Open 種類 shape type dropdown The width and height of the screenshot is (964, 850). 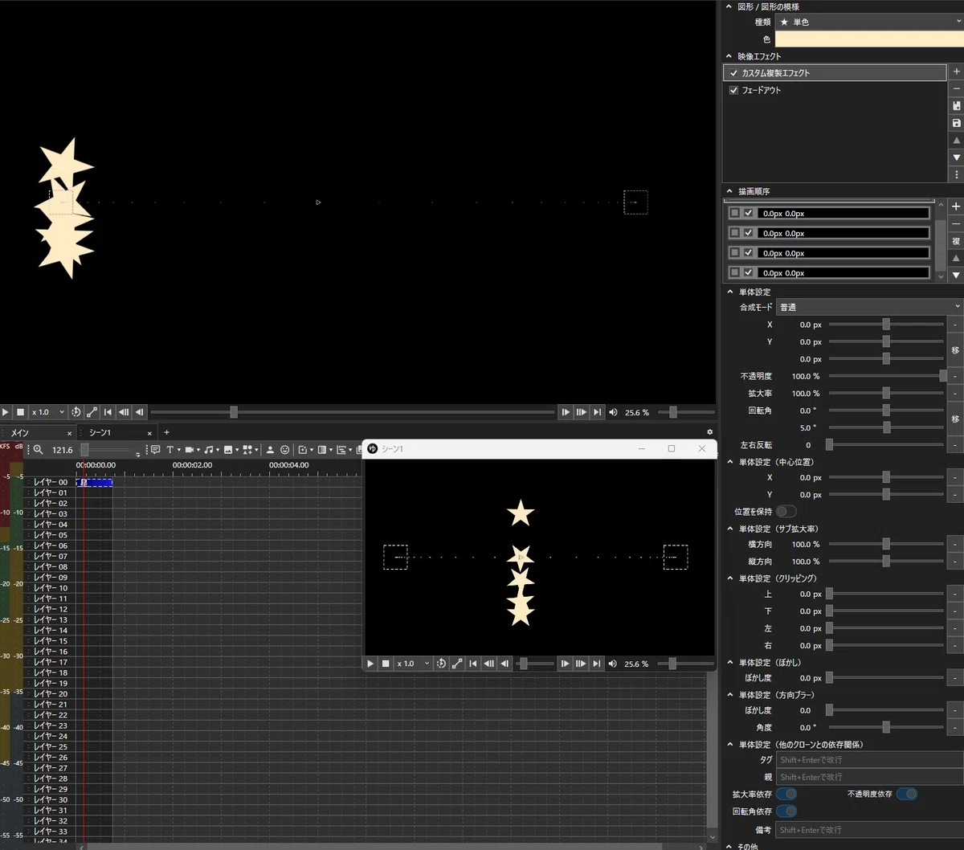pos(869,22)
